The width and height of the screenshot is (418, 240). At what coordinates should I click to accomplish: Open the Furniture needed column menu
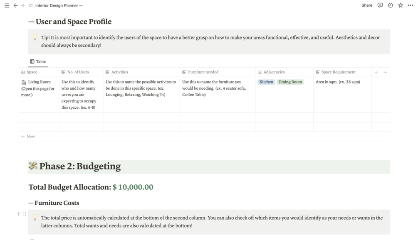[x=203, y=72]
